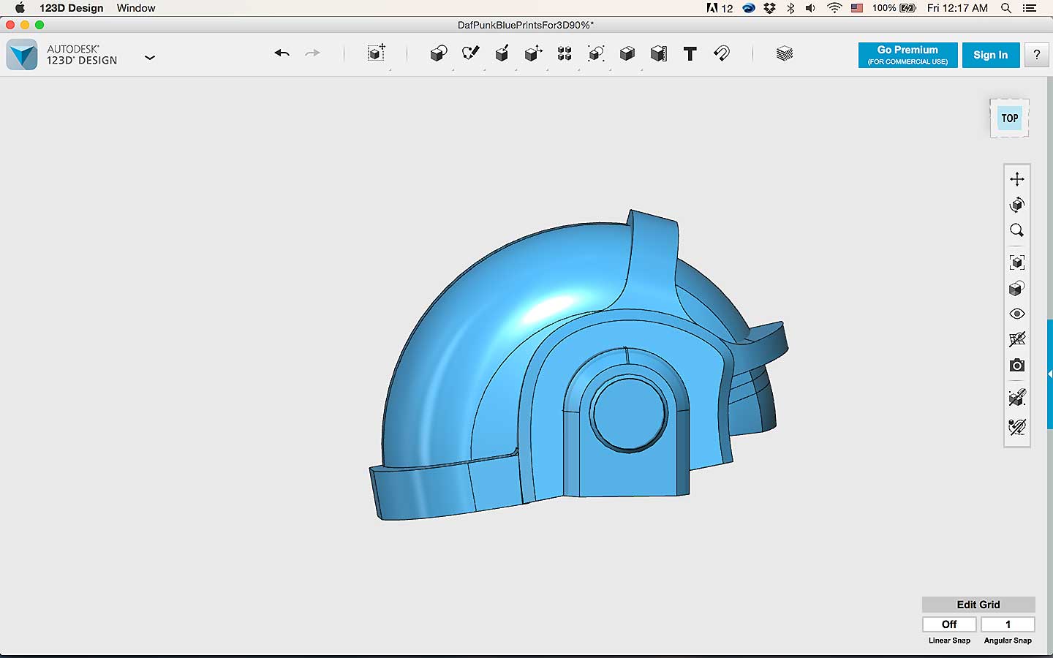Click the Edit Grid button

[978, 605]
